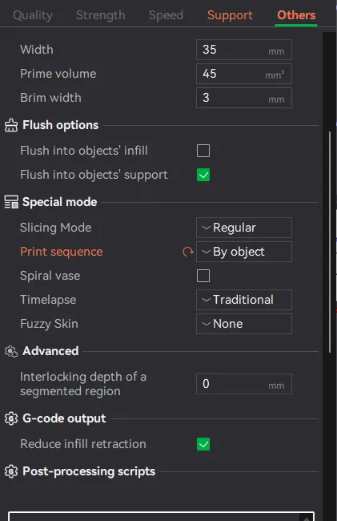Disable Reduce infill retraction checkbox
This screenshot has height=521, width=337.
pyautogui.click(x=203, y=444)
